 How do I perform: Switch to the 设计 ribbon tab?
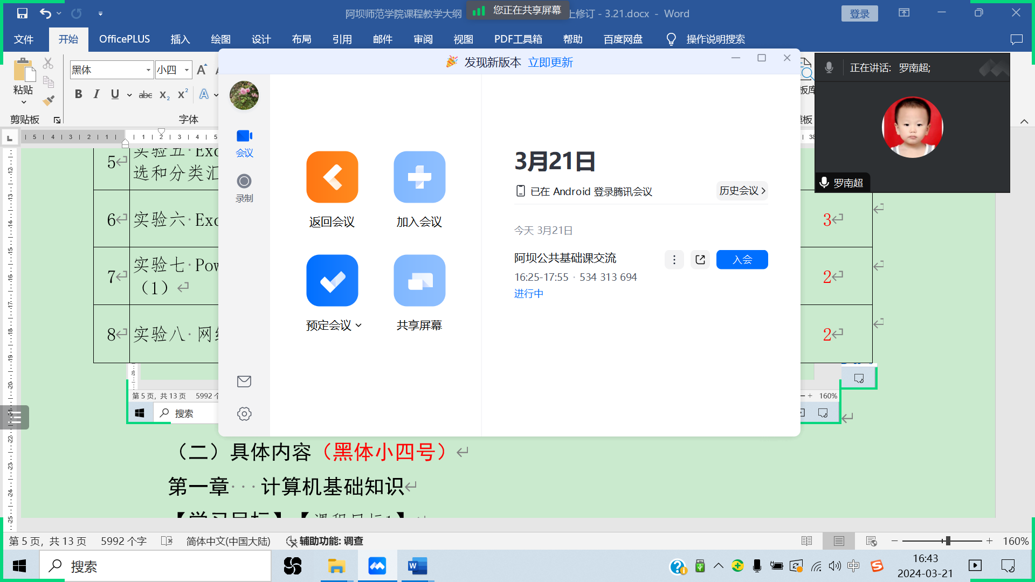click(x=261, y=39)
